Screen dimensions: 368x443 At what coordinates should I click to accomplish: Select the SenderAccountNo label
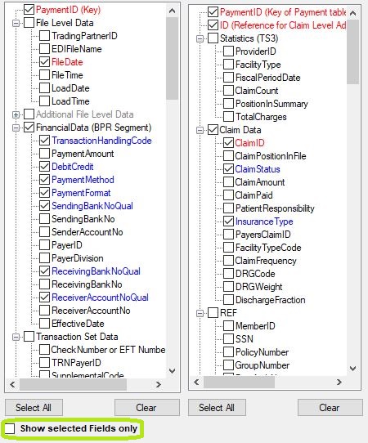[87, 232]
